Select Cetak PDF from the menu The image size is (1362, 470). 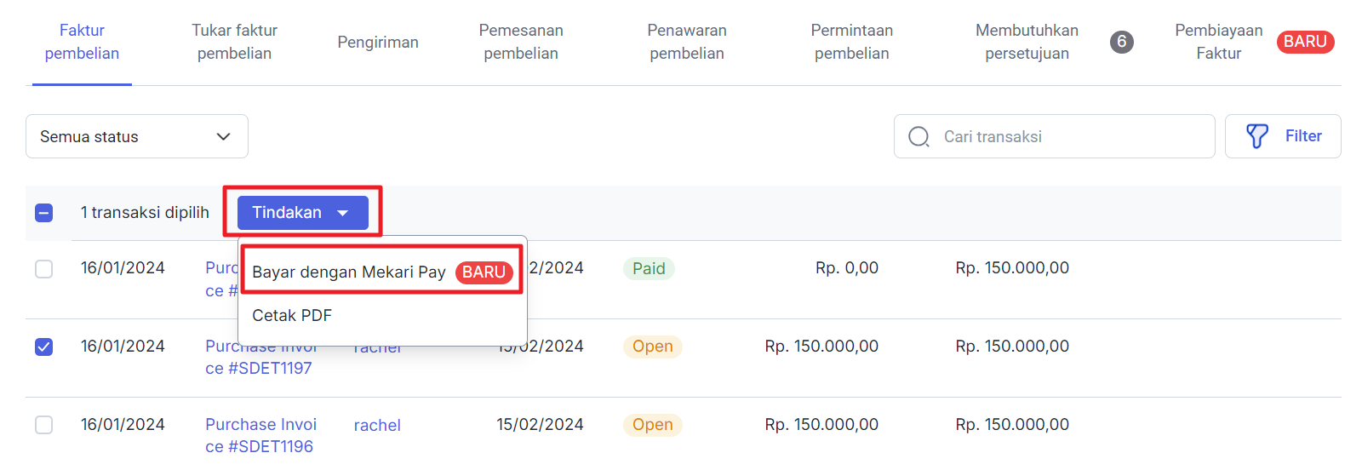[x=292, y=316]
